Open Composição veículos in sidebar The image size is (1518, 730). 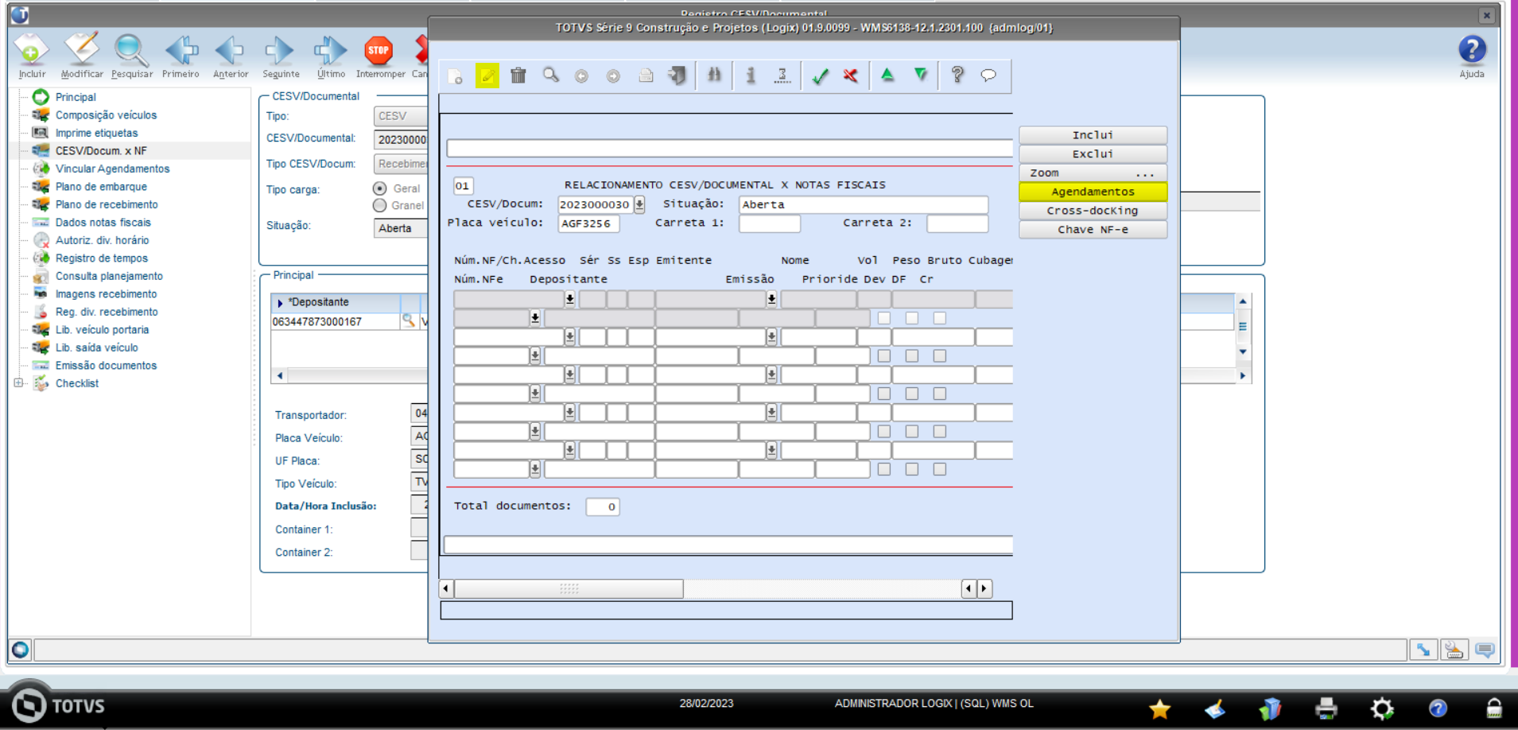pos(106,115)
